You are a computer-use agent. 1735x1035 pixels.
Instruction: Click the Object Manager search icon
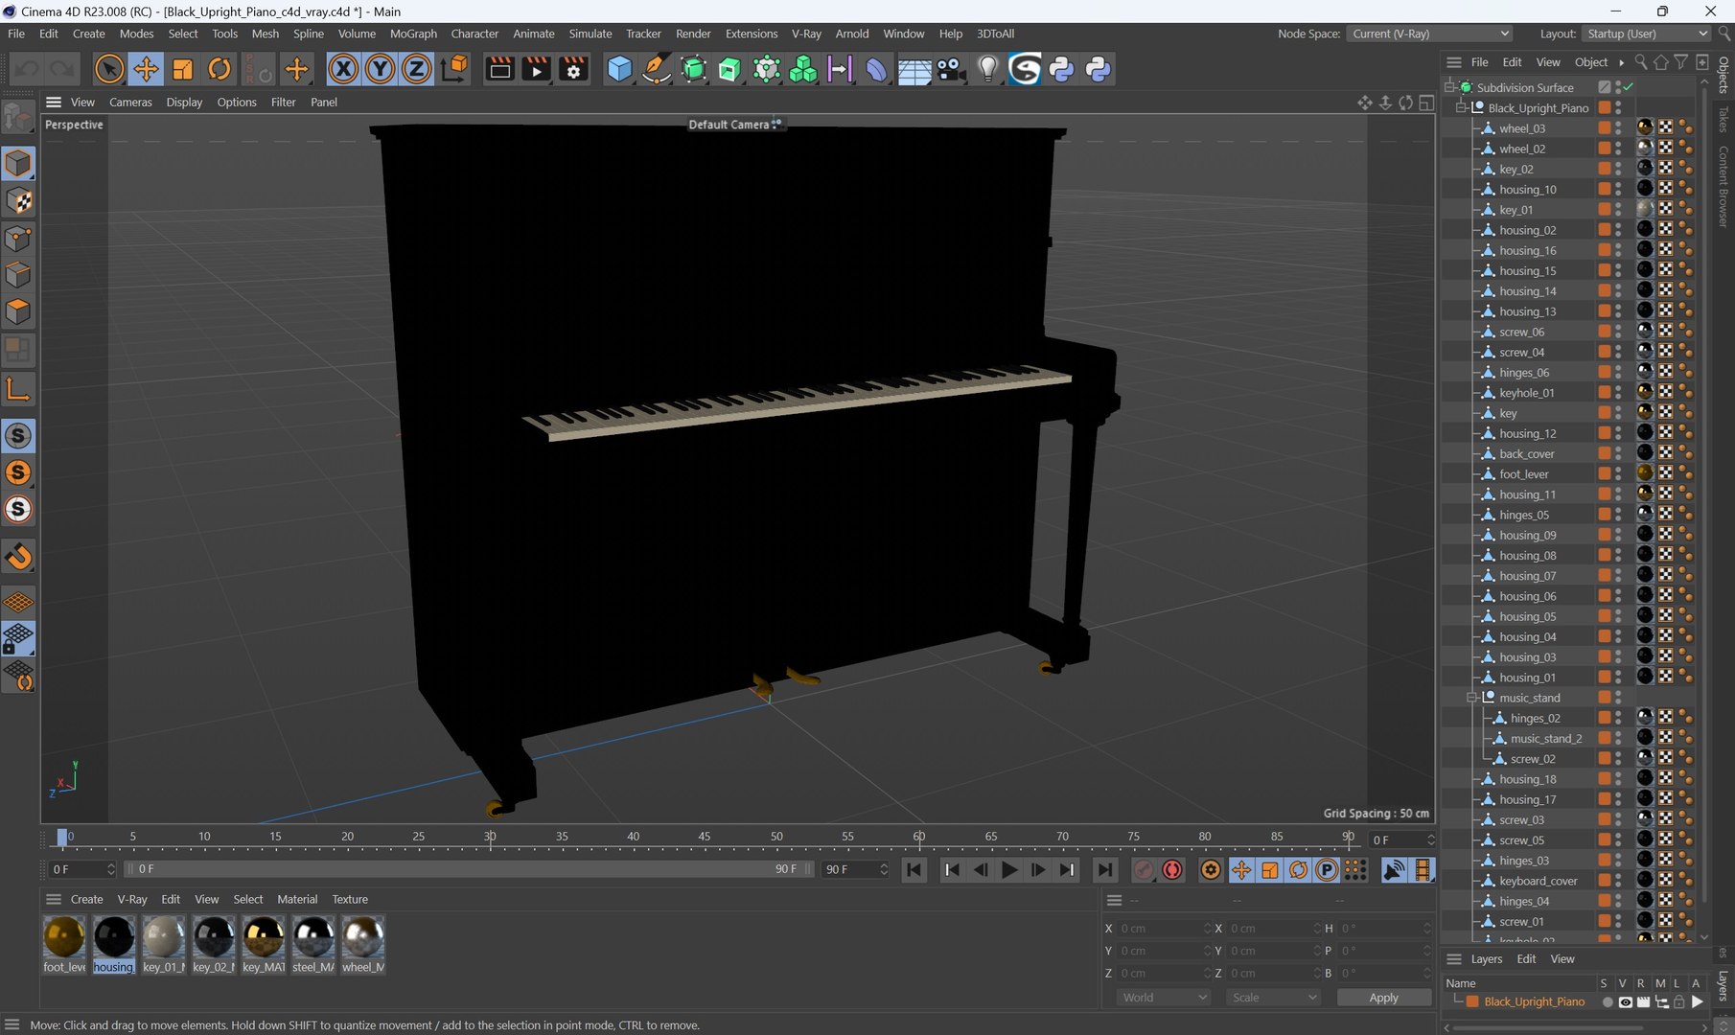[1641, 62]
